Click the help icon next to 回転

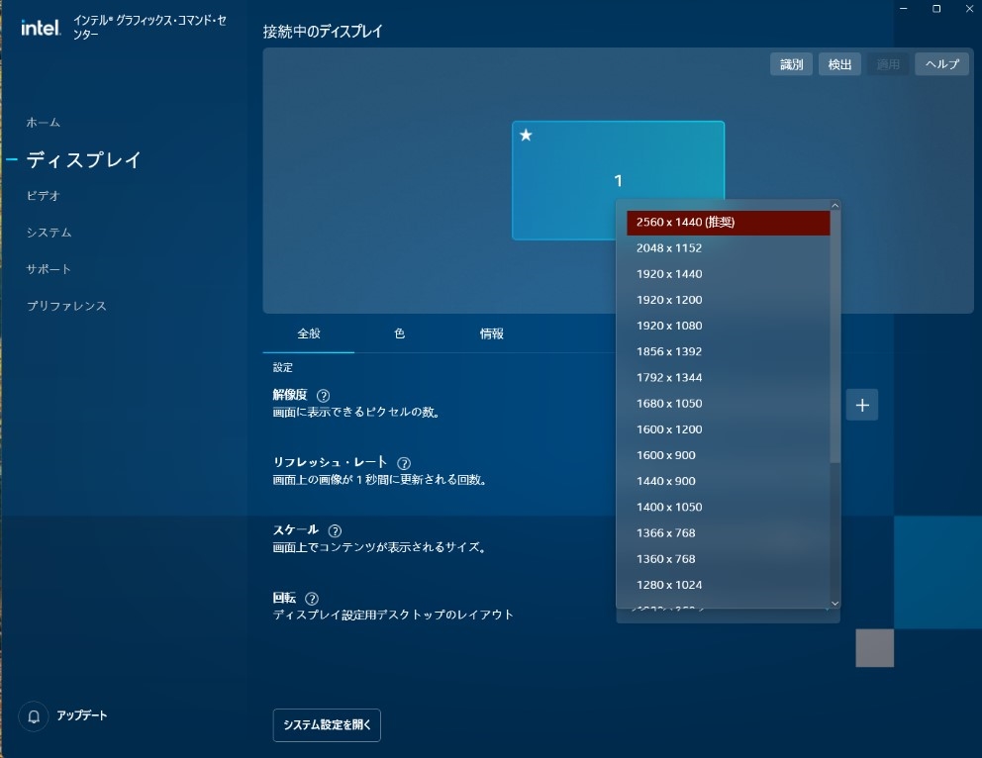(311, 599)
